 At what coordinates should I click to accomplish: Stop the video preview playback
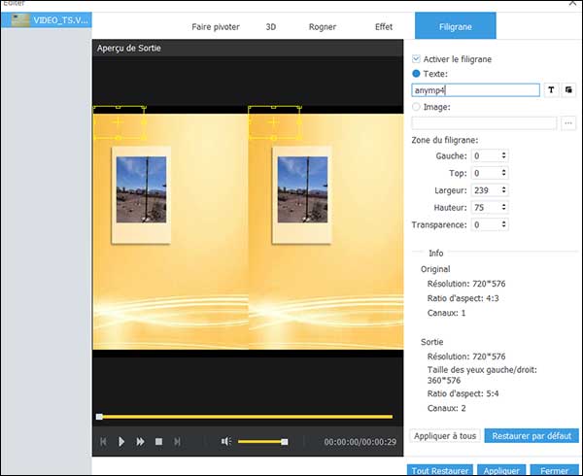click(x=158, y=441)
